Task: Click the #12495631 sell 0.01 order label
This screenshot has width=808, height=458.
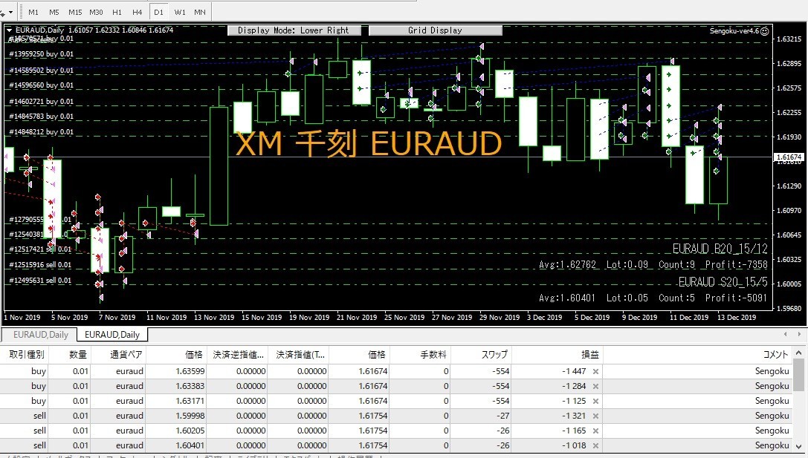Action: click(40, 281)
